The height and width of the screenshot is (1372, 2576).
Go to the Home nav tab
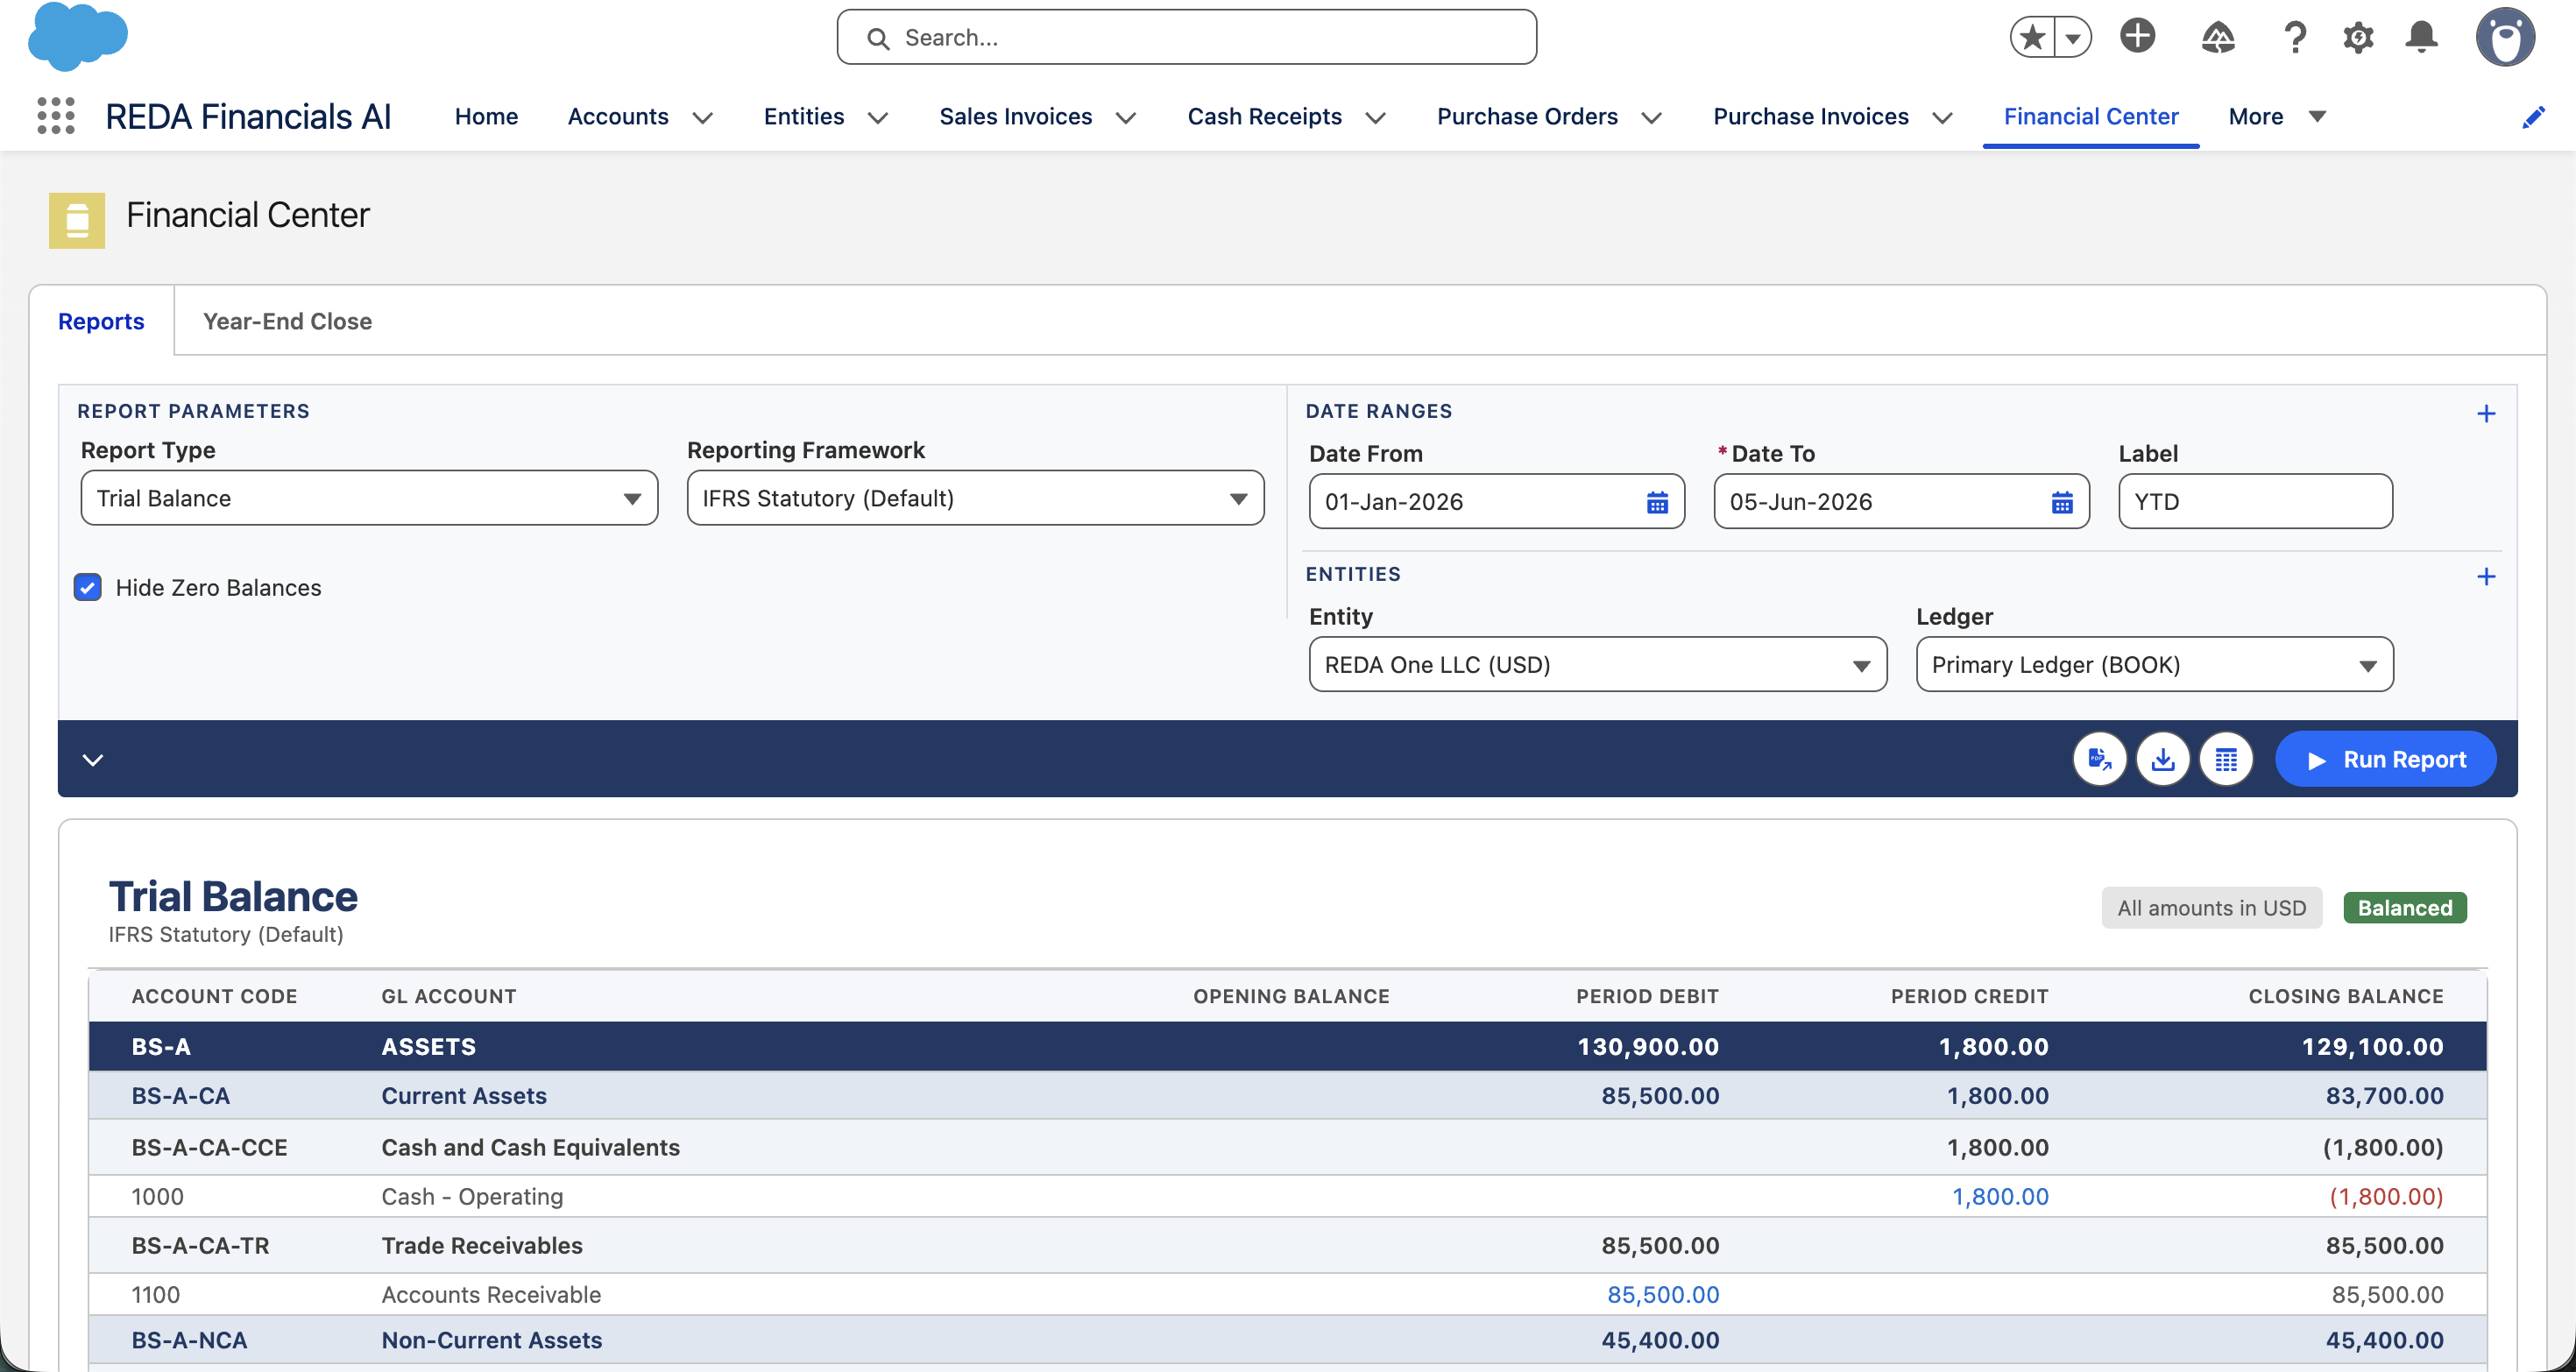tap(486, 116)
